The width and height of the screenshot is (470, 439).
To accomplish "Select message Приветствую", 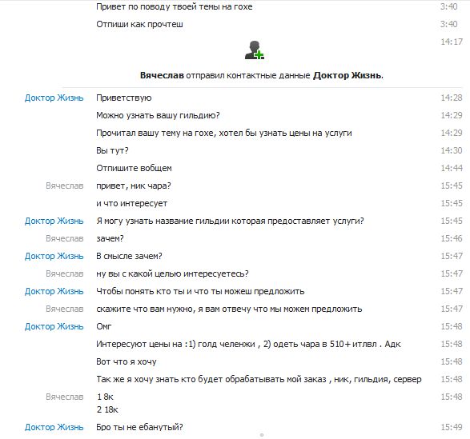I will (124, 98).
